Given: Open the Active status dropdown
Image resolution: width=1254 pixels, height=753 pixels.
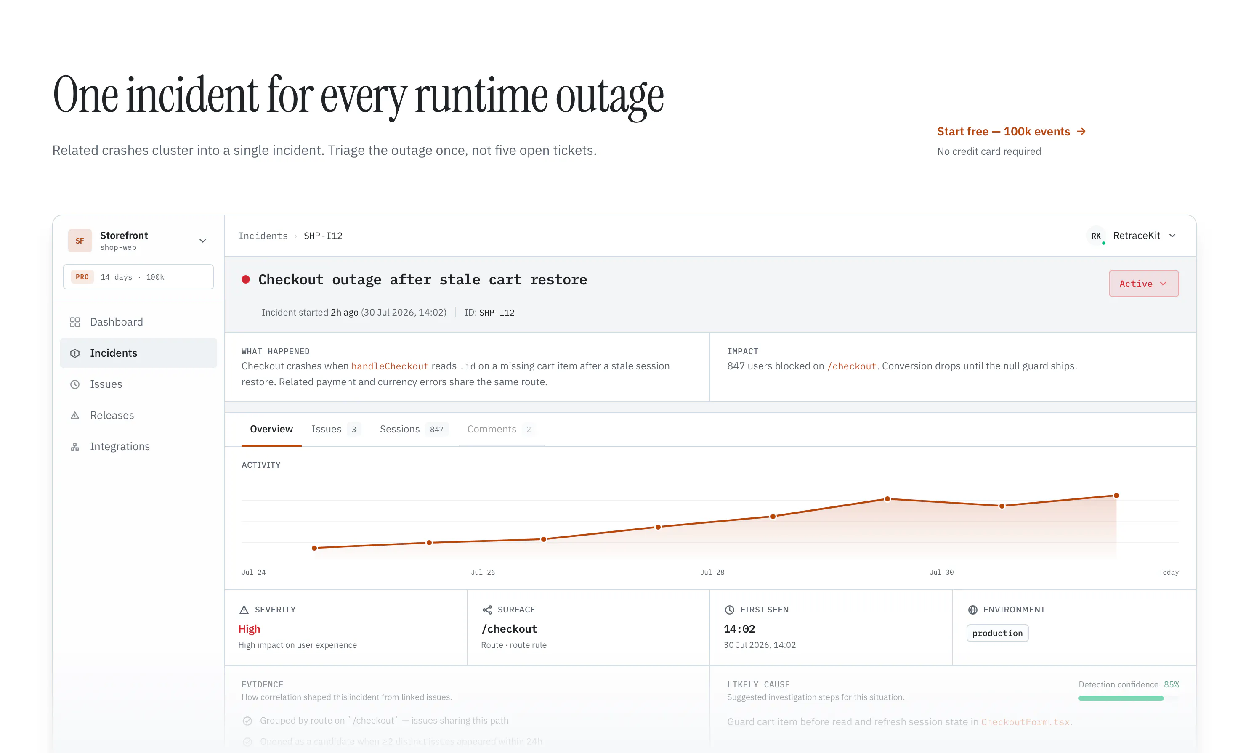Looking at the screenshot, I should point(1143,284).
